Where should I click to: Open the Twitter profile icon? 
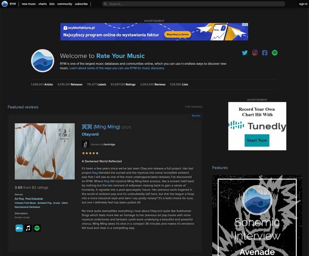[x=244, y=53]
